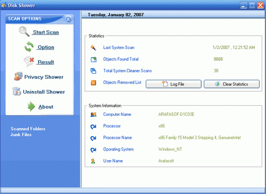Click the green arrows Option icon
266x194 pixels.
(x=29, y=47)
